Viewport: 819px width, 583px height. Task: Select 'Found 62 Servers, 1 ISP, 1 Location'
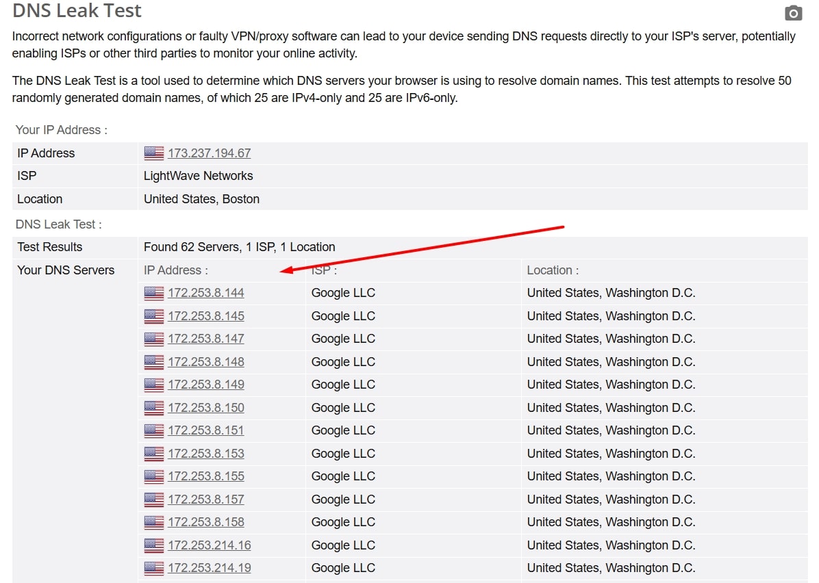[239, 247]
